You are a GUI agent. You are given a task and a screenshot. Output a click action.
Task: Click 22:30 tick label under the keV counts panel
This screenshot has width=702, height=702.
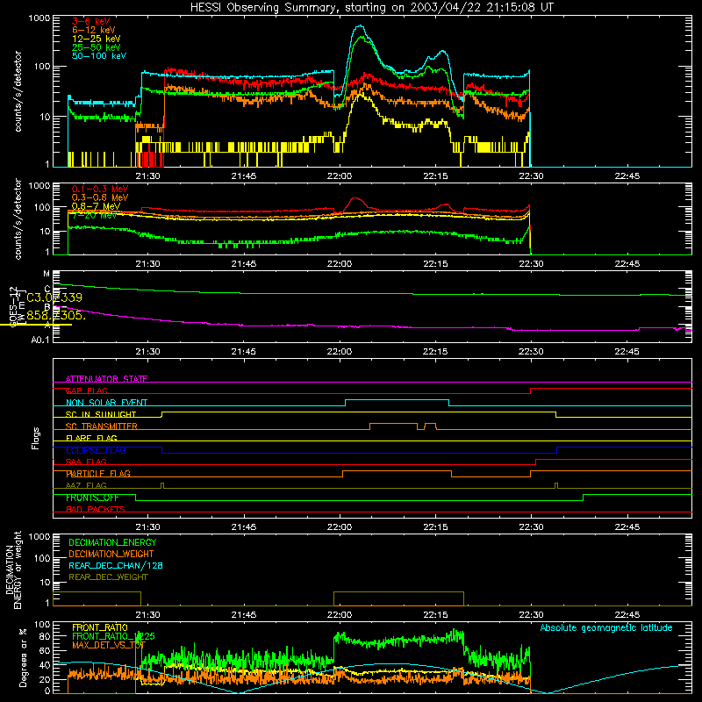click(x=531, y=176)
